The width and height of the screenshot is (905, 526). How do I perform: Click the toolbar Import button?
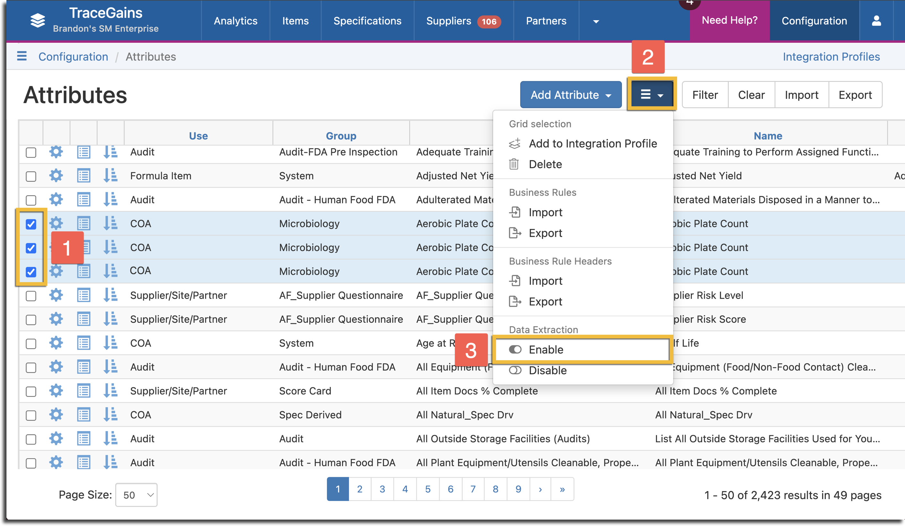coord(802,95)
